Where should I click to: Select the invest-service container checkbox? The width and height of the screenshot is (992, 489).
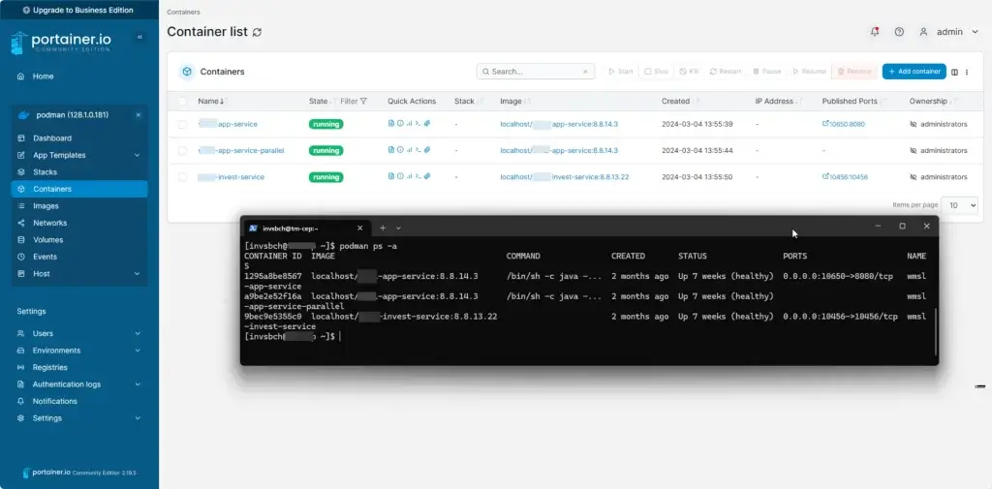182,177
